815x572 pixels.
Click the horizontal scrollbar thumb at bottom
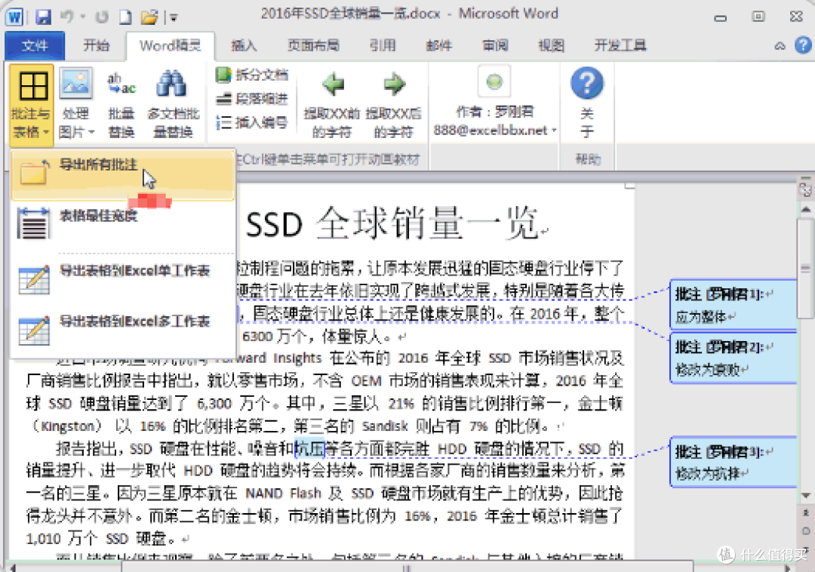(407, 566)
